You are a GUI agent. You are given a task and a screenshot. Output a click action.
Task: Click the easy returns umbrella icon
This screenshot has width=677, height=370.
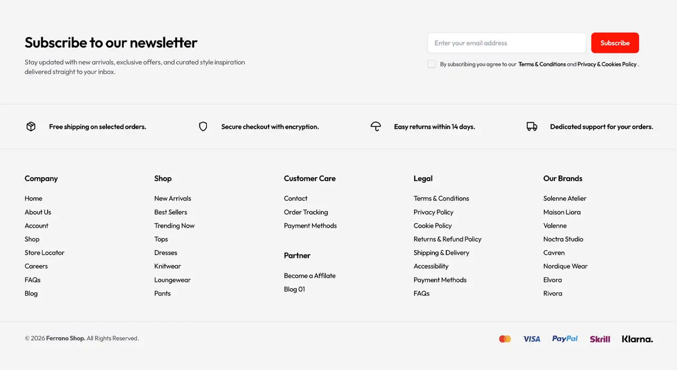pos(376,126)
